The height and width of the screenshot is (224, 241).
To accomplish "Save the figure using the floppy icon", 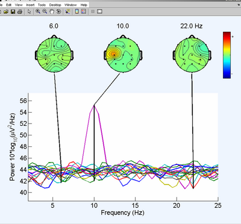I will pyautogui.click(x=13, y=12).
